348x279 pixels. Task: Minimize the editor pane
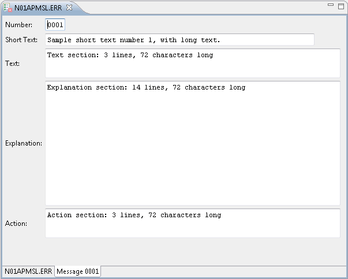[331, 5]
